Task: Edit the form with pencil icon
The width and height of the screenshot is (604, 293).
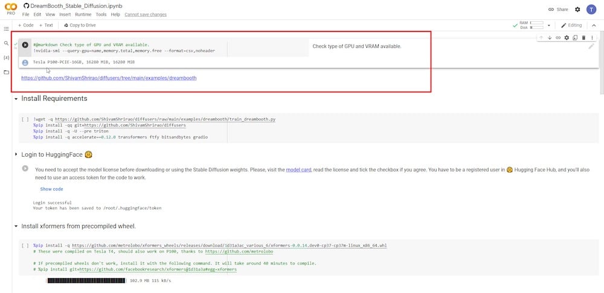Action: click(591, 46)
